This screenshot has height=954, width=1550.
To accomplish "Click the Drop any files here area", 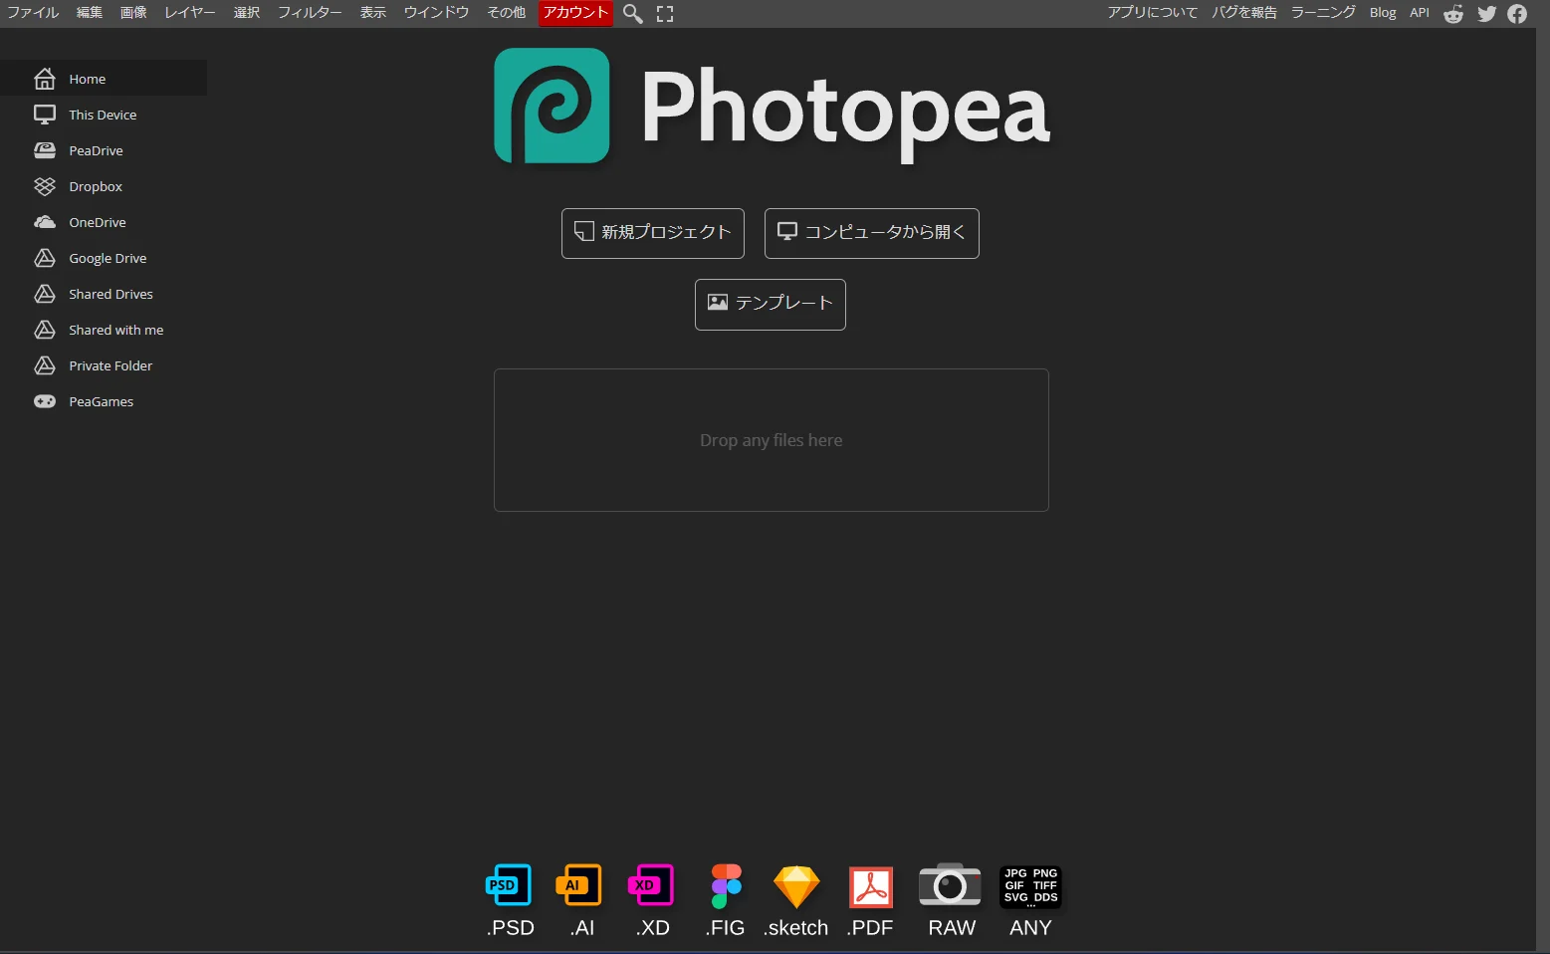I will click(x=772, y=440).
